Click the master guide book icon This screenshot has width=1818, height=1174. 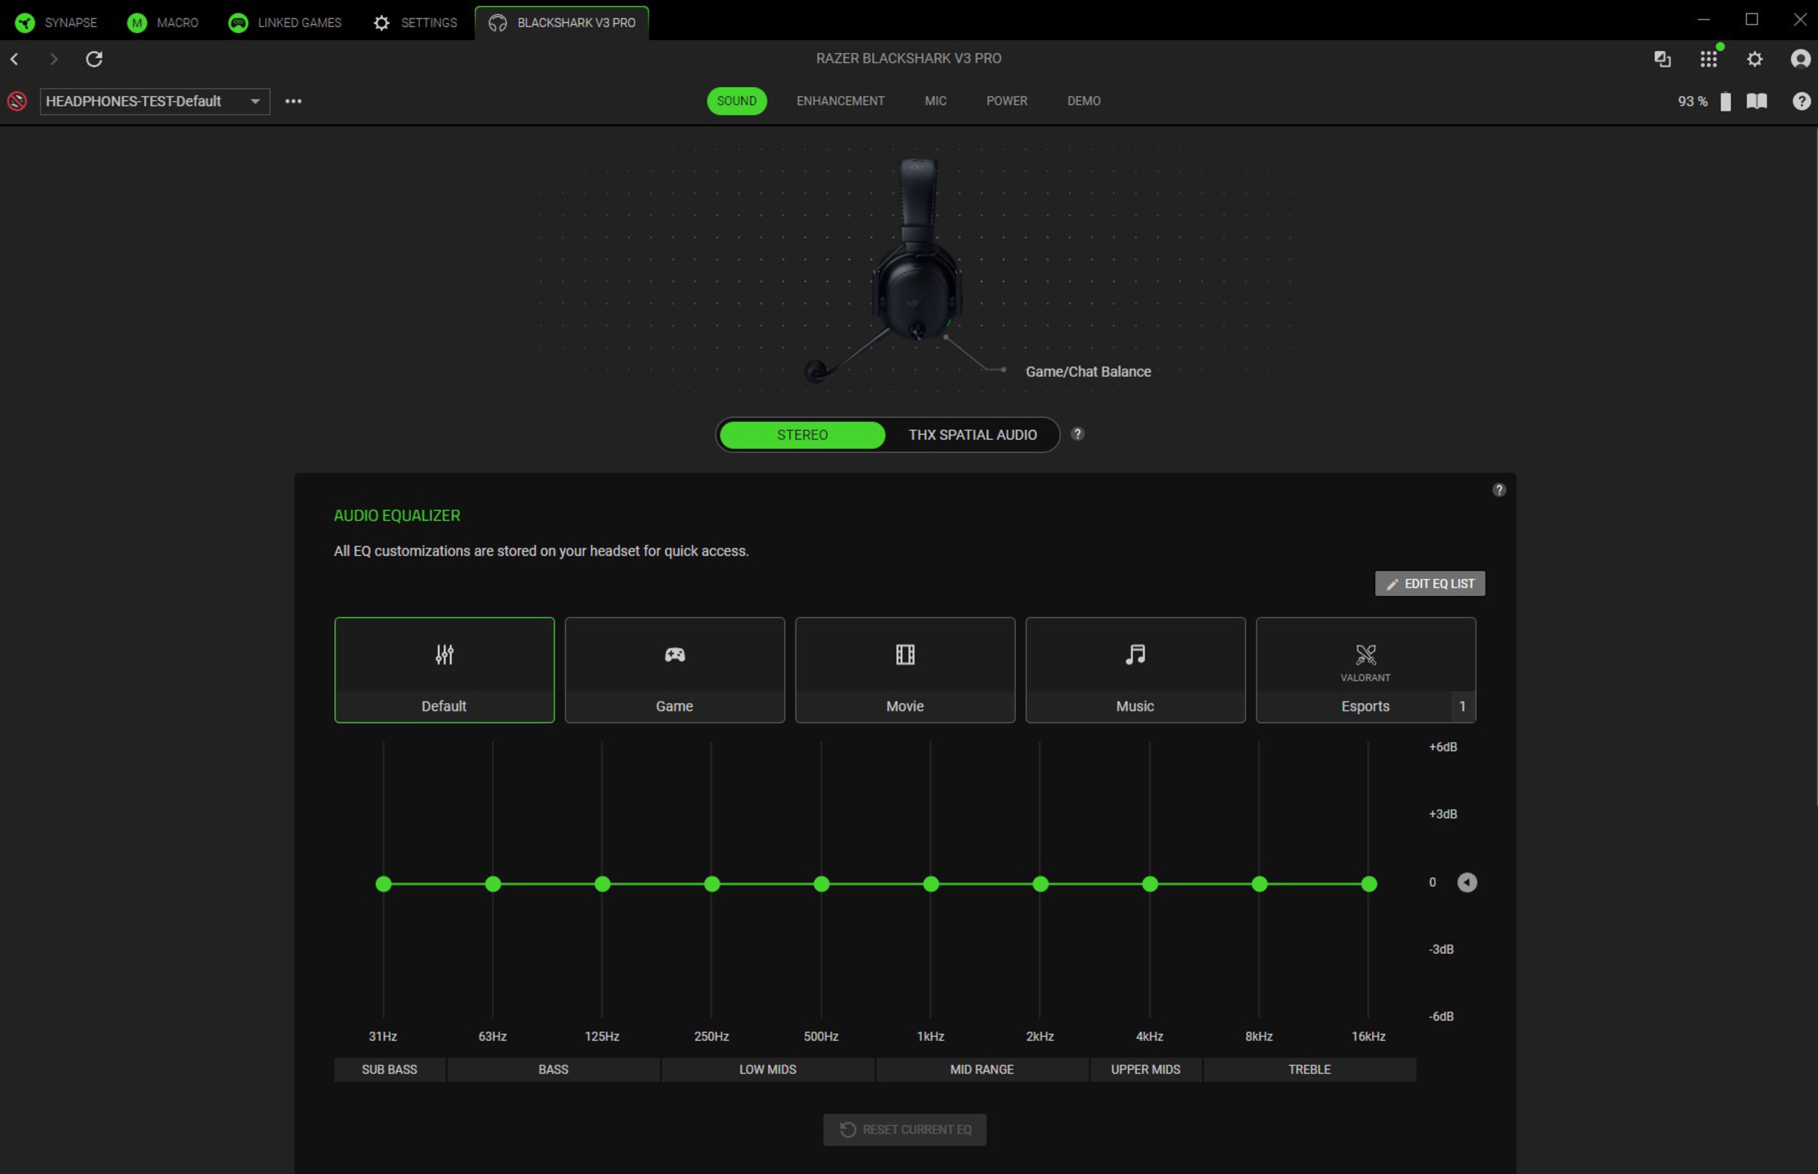(x=1756, y=101)
